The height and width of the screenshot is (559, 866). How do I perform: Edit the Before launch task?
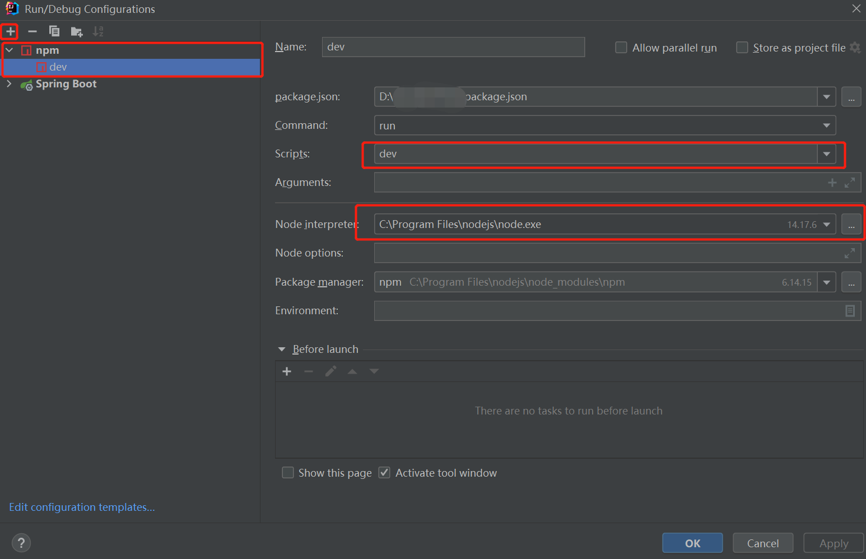[330, 371]
